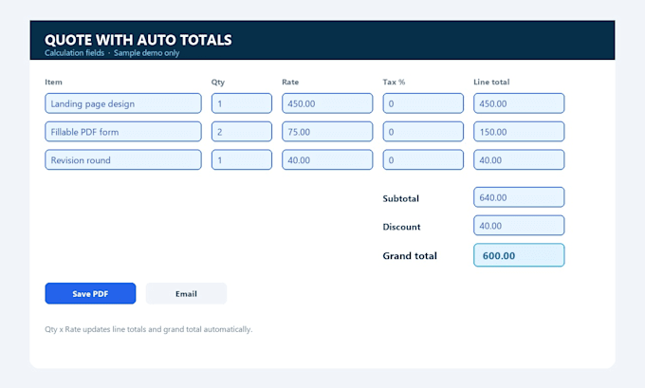Click the 'Line total' column header
This screenshot has height=388, width=645.
point(491,82)
